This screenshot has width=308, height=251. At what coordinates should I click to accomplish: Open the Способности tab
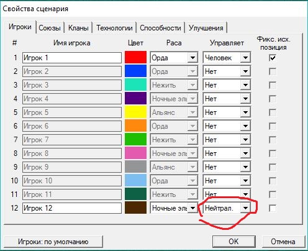(x=160, y=28)
